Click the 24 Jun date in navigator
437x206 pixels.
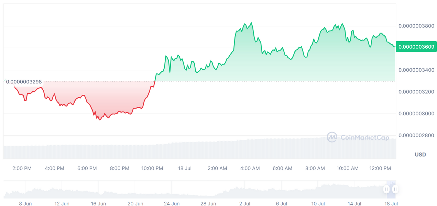(172, 204)
